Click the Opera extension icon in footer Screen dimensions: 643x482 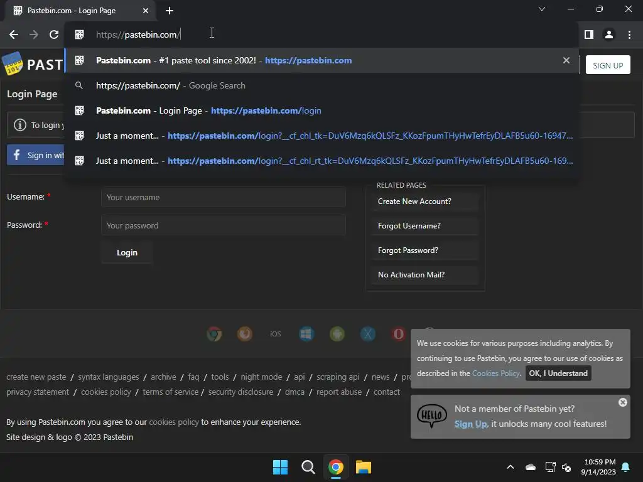click(x=399, y=334)
